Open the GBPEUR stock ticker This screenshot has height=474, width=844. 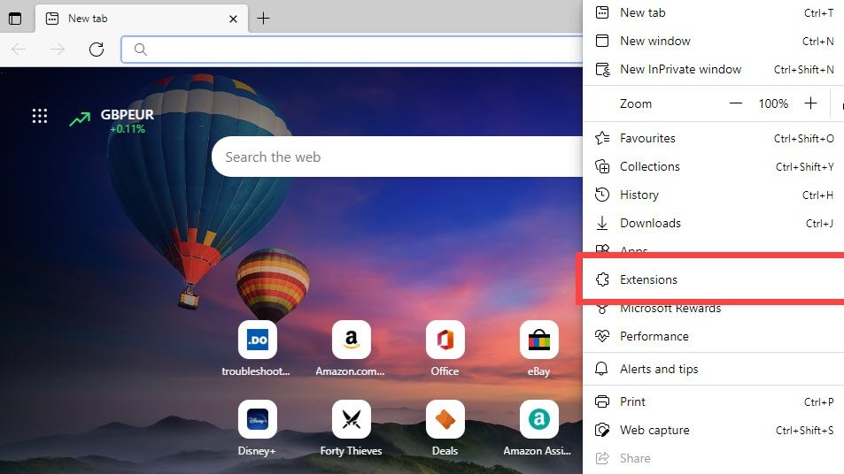(112, 121)
